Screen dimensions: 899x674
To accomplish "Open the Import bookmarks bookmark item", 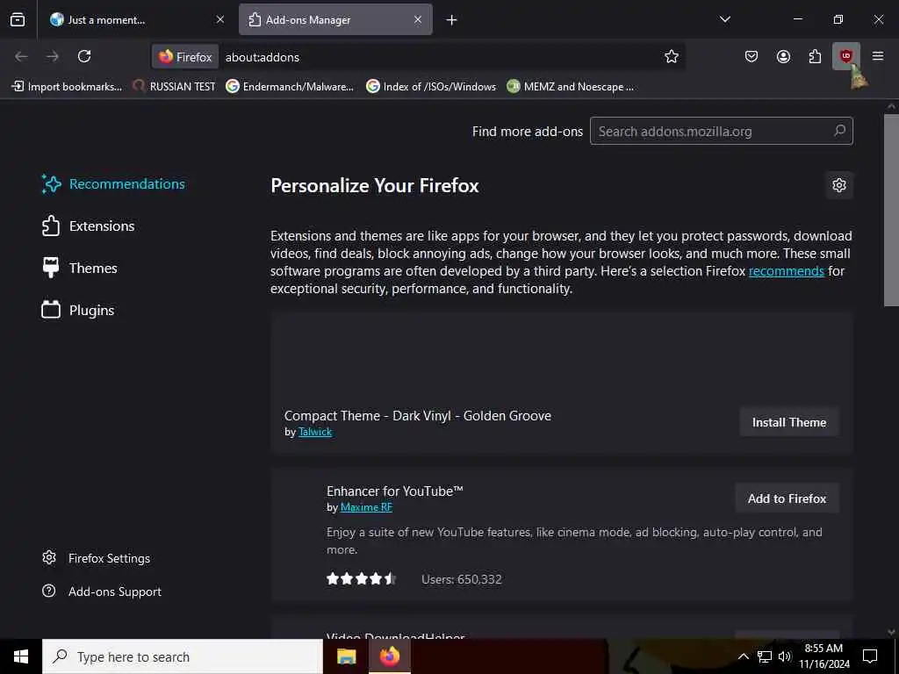I will (67, 87).
